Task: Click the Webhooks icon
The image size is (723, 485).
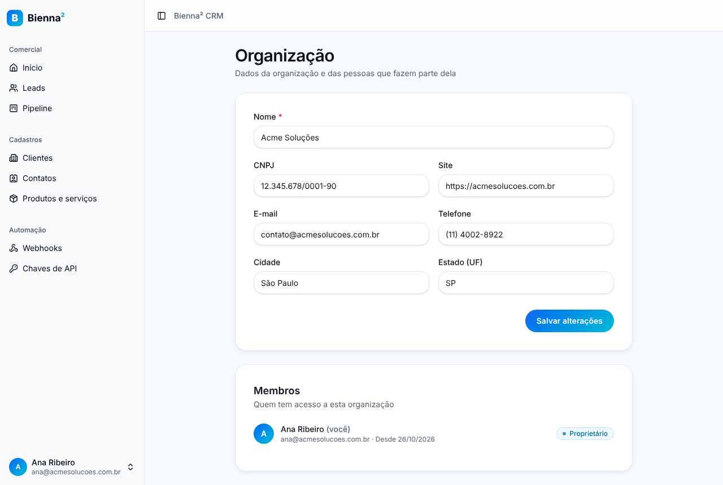Action: pos(14,248)
